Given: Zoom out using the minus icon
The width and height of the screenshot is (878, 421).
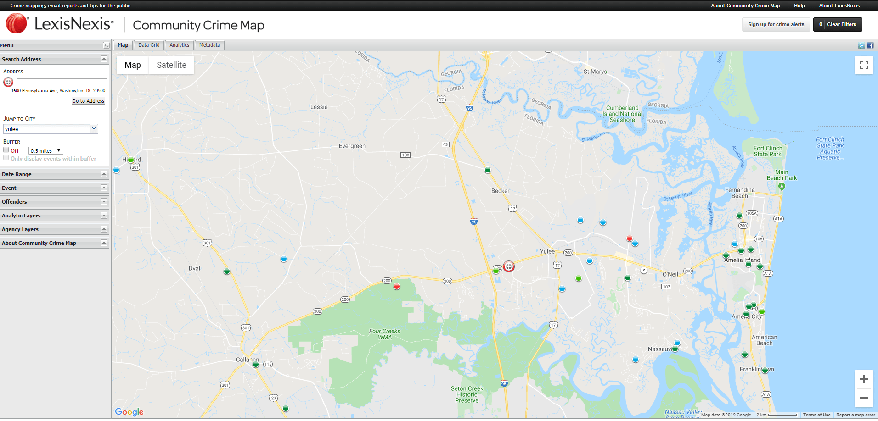Looking at the screenshot, I should tap(864, 398).
